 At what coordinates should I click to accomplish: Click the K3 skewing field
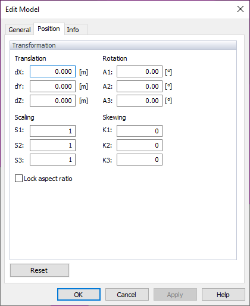click(139, 160)
